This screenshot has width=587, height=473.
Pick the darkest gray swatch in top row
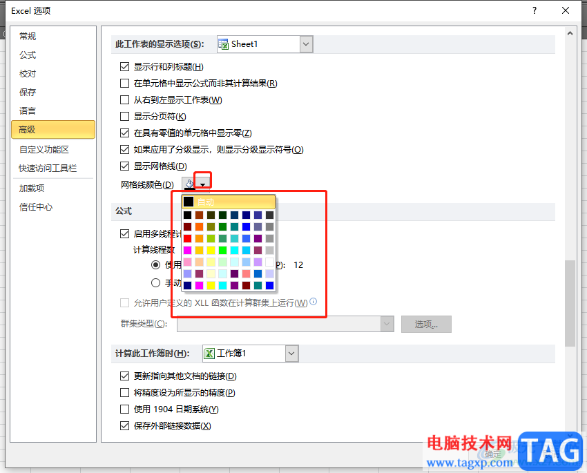click(269, 215)
